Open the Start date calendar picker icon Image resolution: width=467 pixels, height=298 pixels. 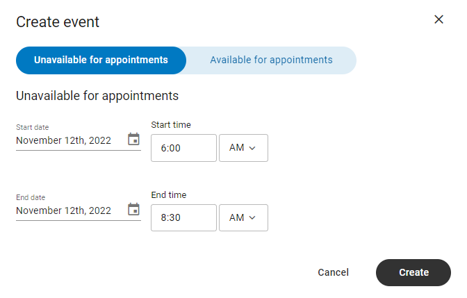pyautogui.click(x=133, y=140)
